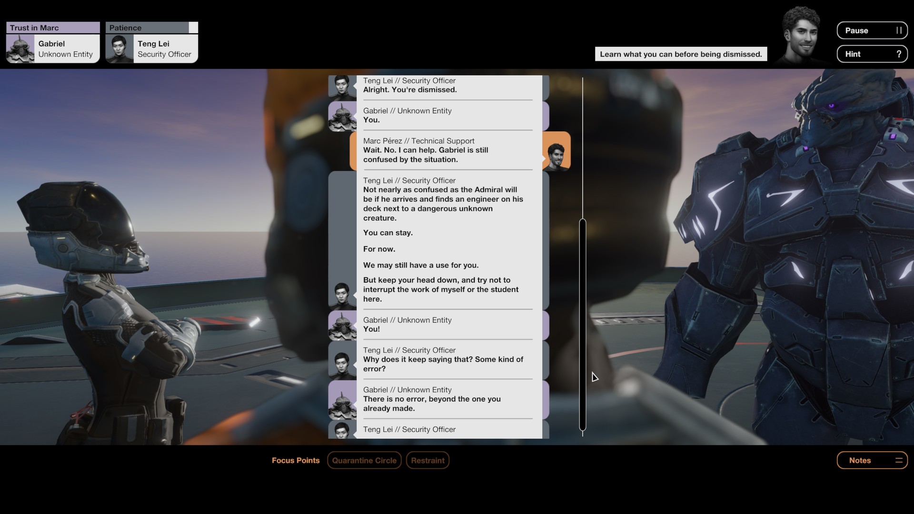914x514 pixels.
Task: Select the Restraint focus point
Action: point(427,460)
